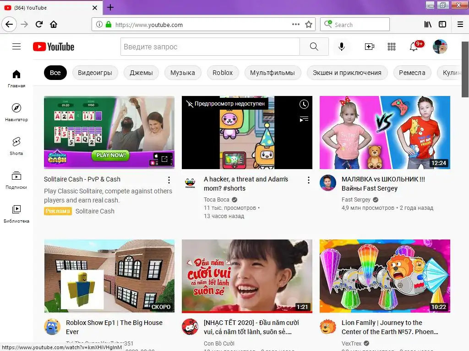The width and height of the screenshot is (469, 351).
Task: Add the Toca Boca video to Watch later
Action: click(304, 104)
